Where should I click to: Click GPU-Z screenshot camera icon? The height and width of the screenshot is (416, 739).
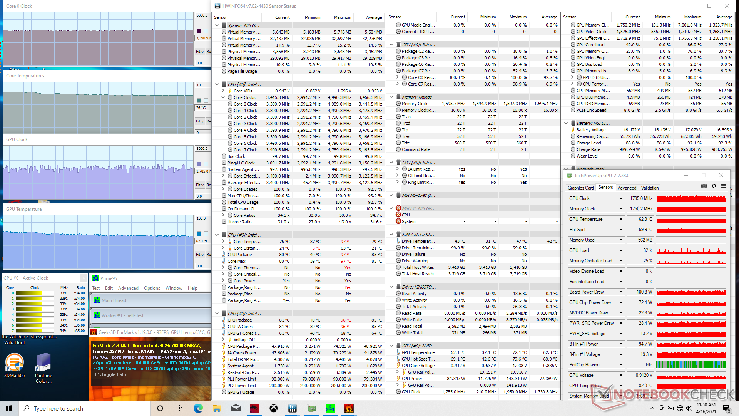point(704,186)
